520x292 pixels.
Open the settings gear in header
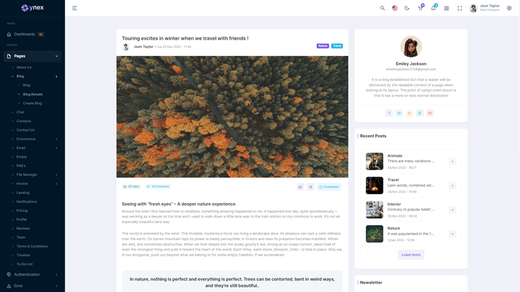click(509, 8)
